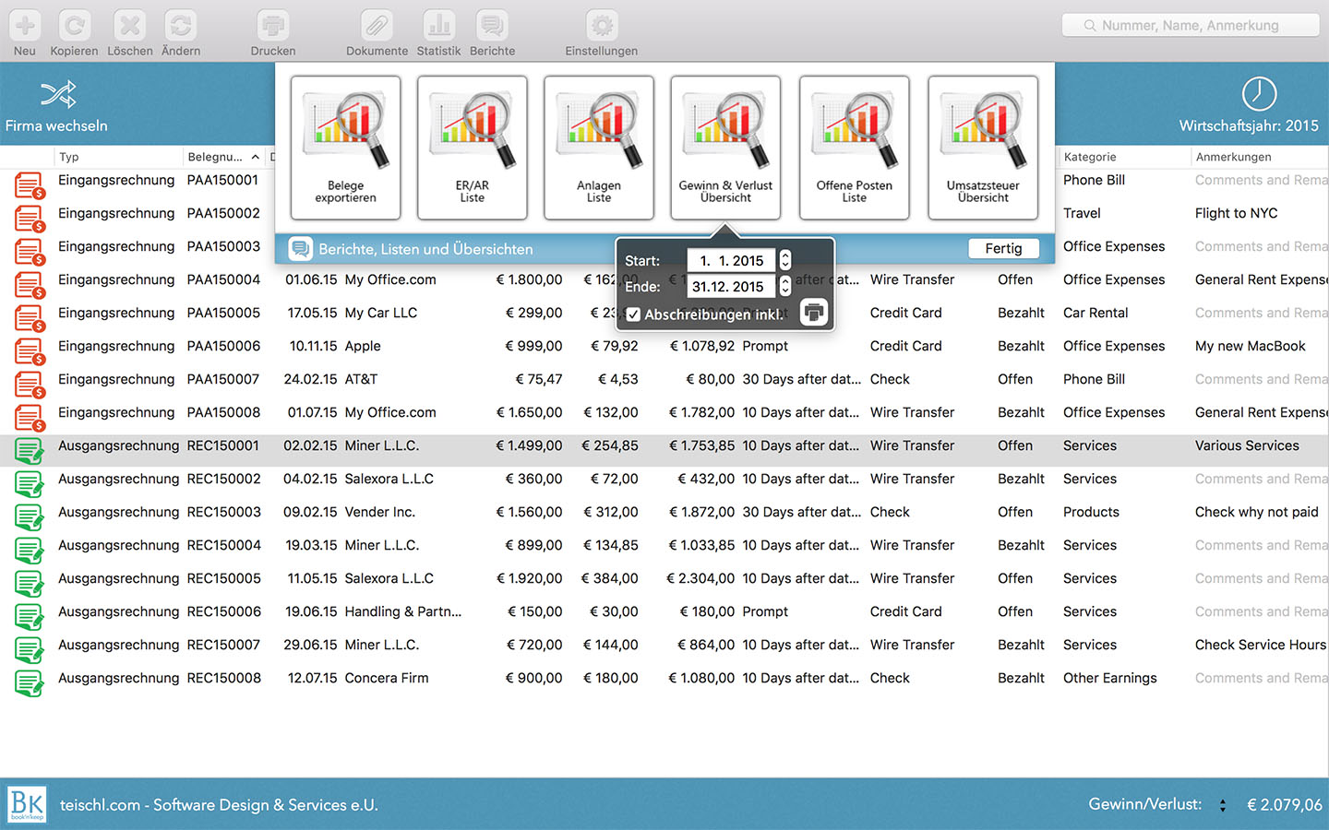Viewport: 1329px width, 830px height.
Task: Open the Anlagen Liste report
Action: pyautogui.click(x=599, y=148)
